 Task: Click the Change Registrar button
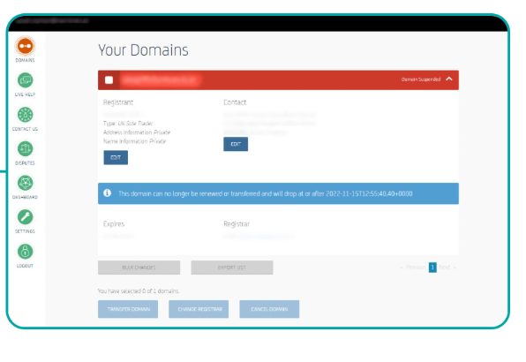click(x=199, y=309)
